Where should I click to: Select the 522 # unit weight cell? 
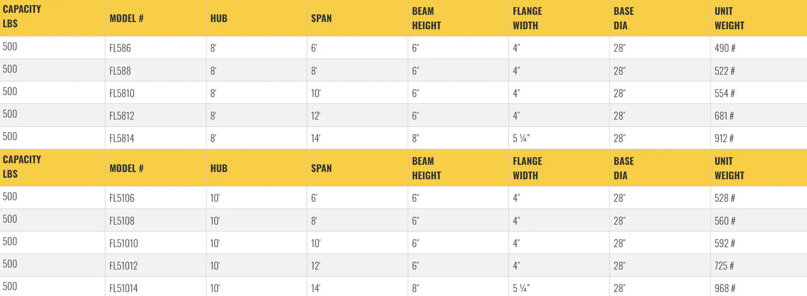tap(724, 71)
